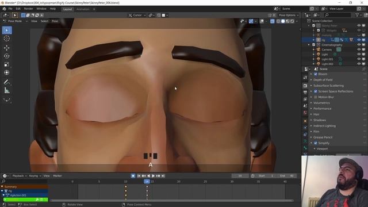Open the Edit menu
Screen dimensions: 368x207
coord(18,9)
